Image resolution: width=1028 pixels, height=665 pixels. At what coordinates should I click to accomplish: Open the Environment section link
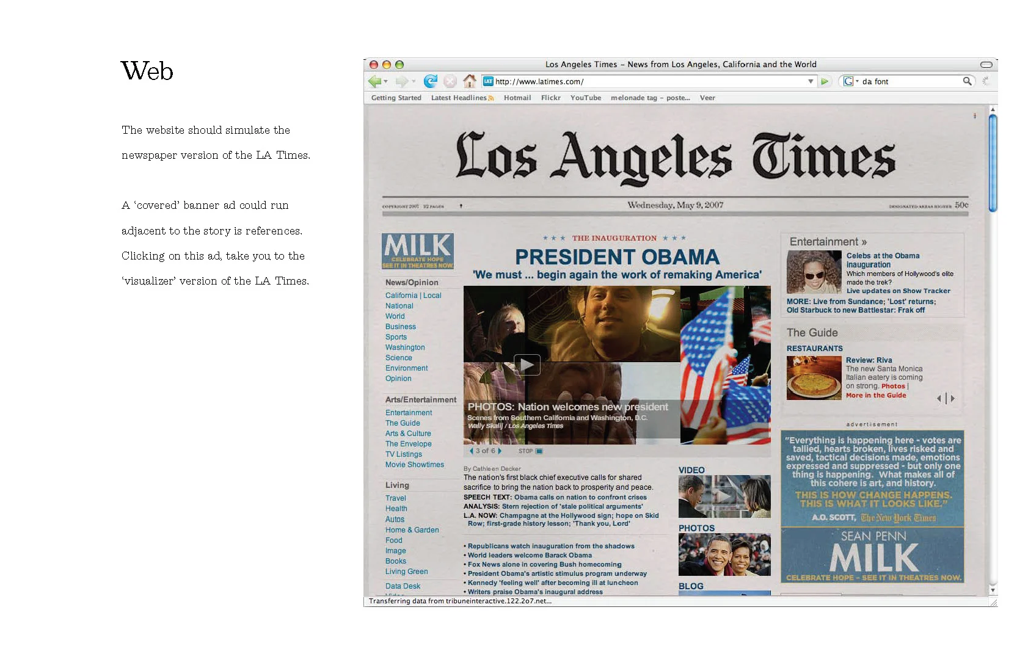(406, 368)
